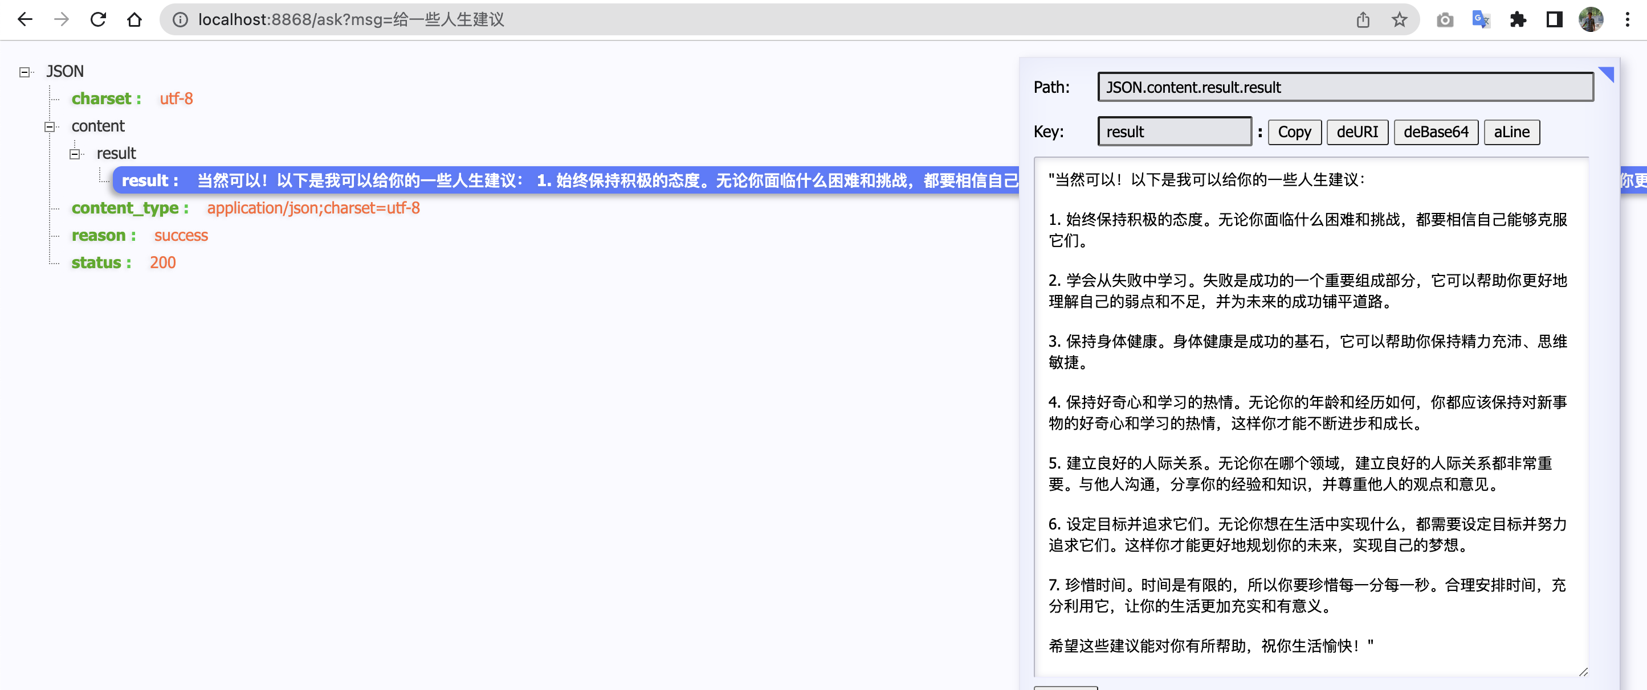Reload the page with refresh icon

[98, 20]
